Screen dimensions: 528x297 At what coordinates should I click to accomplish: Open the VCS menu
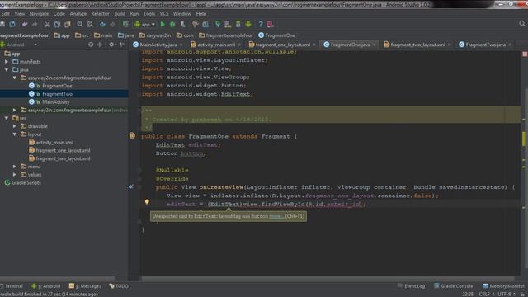(x=164, y=14)
